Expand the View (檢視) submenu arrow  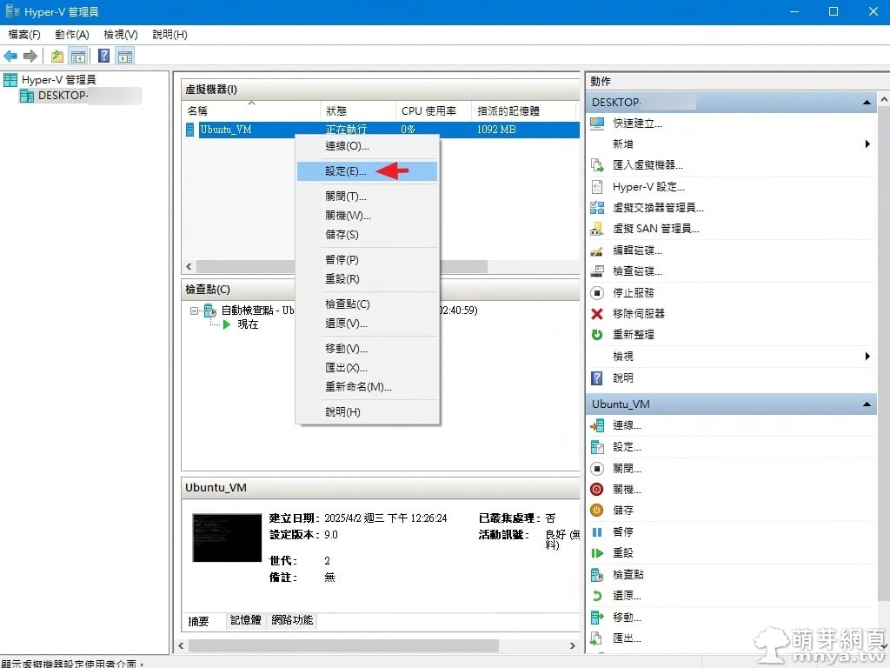(867, 357)
